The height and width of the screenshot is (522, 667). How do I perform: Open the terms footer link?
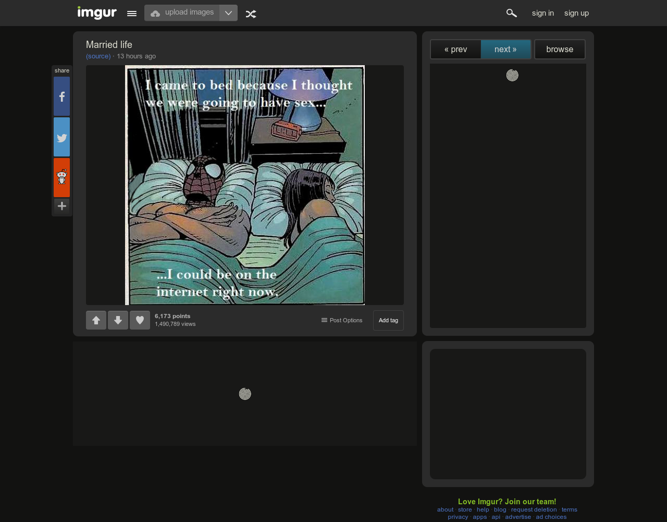(570, 509)
